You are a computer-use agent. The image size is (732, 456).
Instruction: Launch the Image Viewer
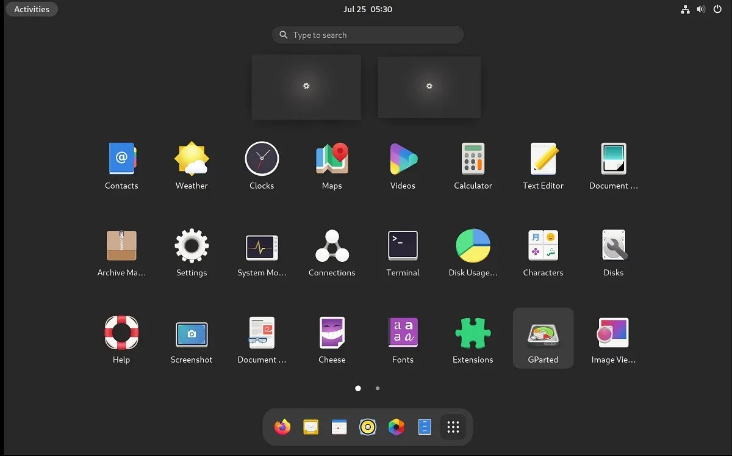pyautogui.click(x=613, y=339)
